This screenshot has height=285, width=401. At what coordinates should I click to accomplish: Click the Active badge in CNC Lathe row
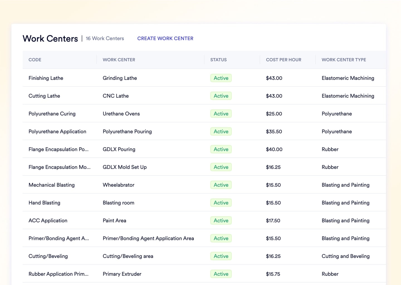tap(221, 96)
